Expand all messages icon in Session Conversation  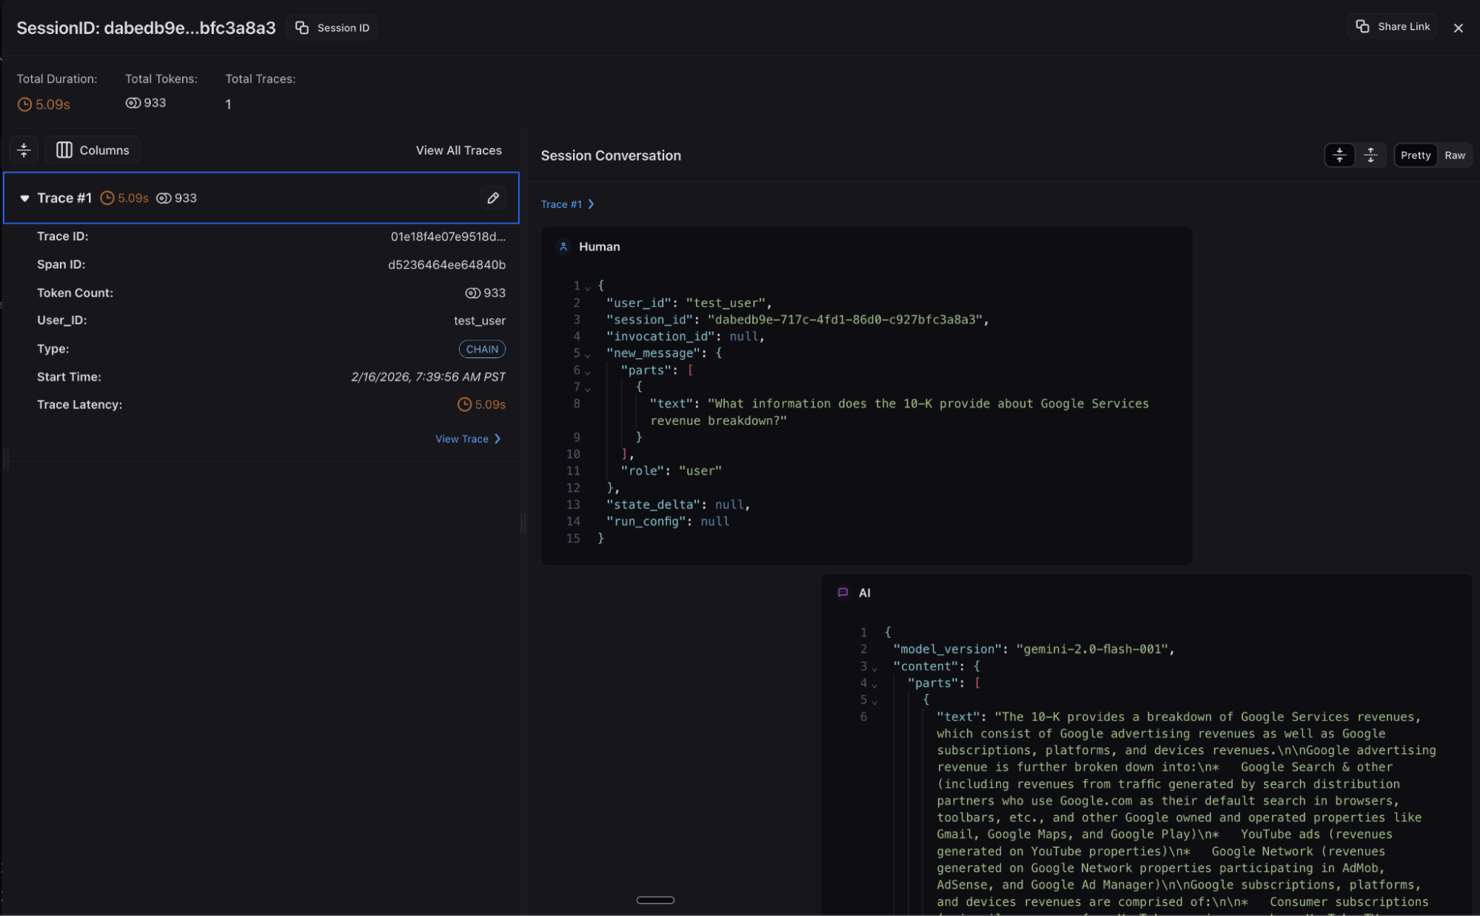pyautogui.click(x=1370, y=155)
